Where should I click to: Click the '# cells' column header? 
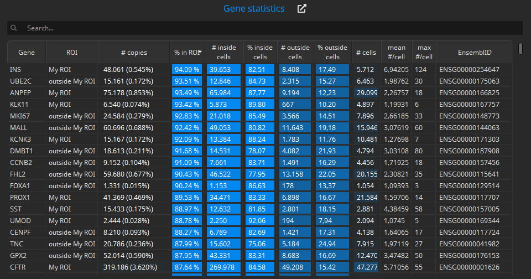coord(366,52)
